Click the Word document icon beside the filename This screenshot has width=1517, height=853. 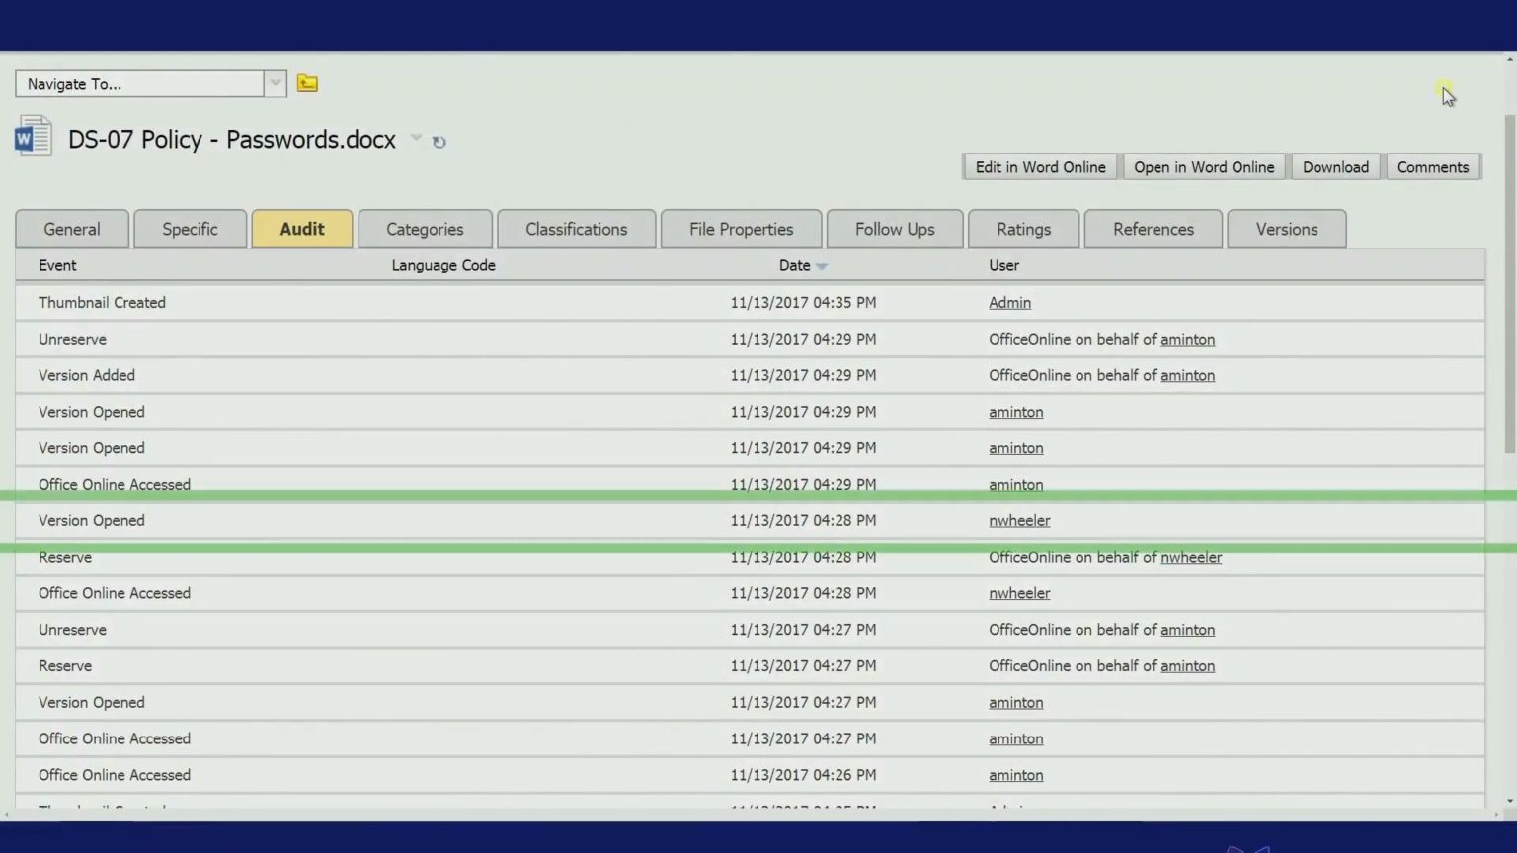pyautogui.click(x=33, y=135)
